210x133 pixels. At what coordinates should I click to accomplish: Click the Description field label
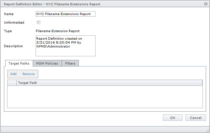pyautogui.click(x=13, y=46)
